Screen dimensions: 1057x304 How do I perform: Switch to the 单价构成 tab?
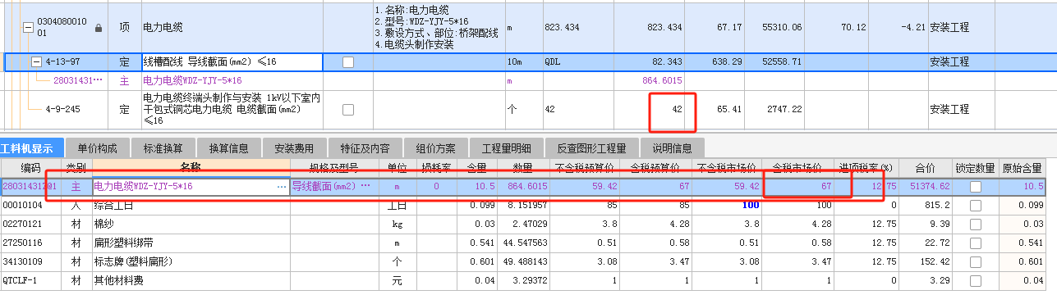pyautogui.click(x=98, y=148)
